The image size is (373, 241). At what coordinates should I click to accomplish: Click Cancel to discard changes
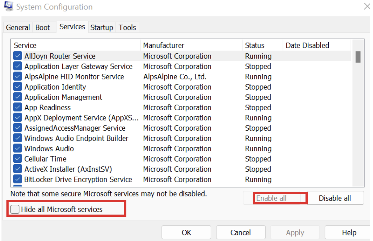[241, 232]
